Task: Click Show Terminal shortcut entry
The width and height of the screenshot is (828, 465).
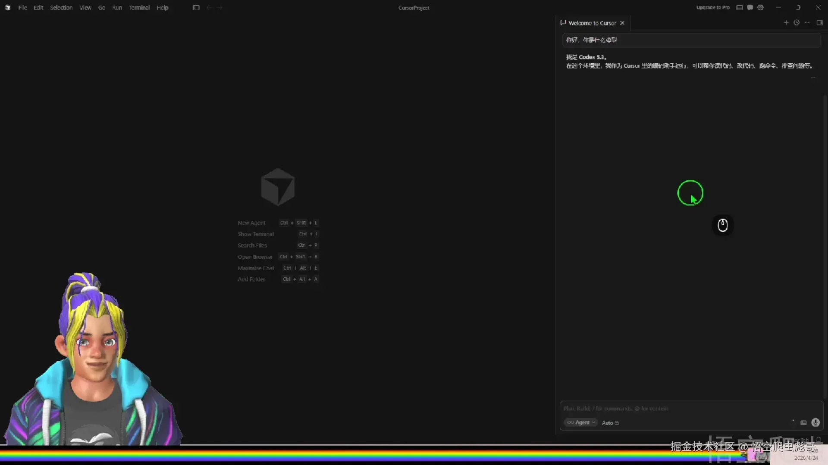Action: coord(278,234)
